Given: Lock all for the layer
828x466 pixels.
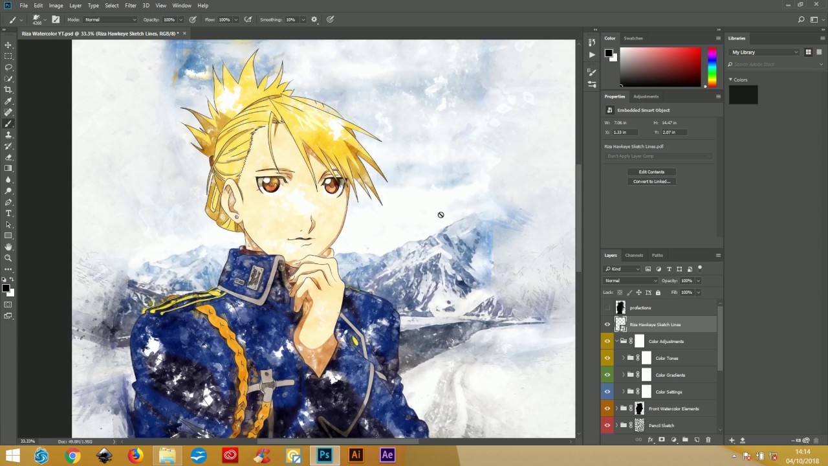Looking at the screenshot, I should point(658,293).
